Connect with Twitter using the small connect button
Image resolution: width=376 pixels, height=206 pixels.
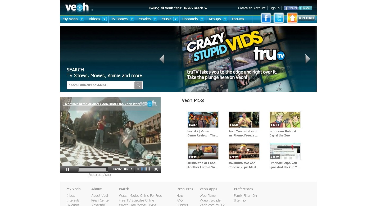[305, 8]
